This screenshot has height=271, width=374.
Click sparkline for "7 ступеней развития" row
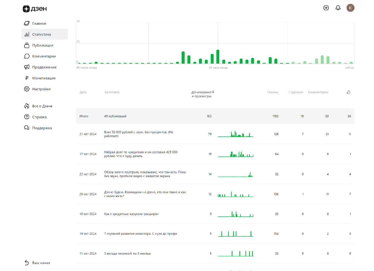tap(236, 234)
